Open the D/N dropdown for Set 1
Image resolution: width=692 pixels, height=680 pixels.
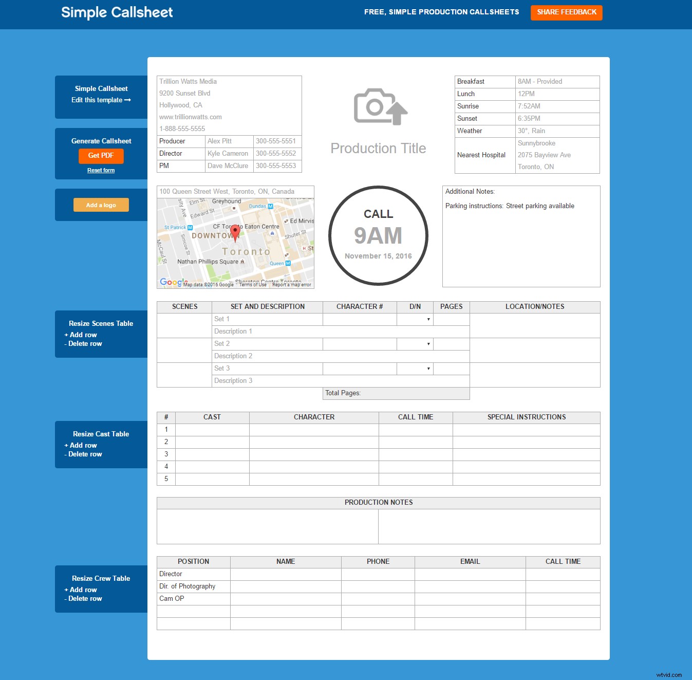coord(428,319)
